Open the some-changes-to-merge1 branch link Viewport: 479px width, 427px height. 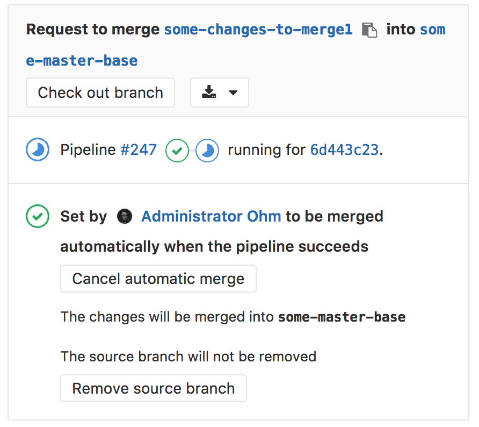click(x=258, y=30)
